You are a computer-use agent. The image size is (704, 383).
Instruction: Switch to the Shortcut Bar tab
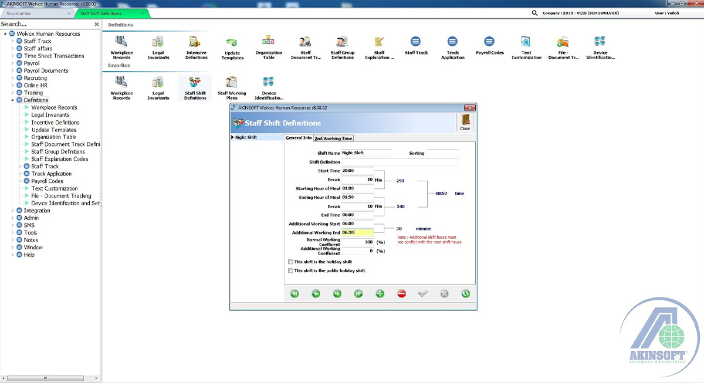37,13
